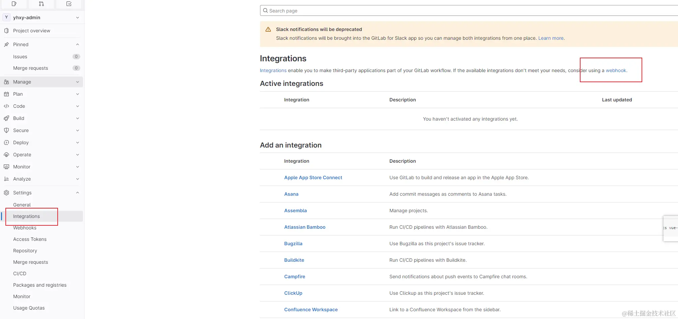Click the Pinned pin icon
The width and height of the screenshot is (678, 319).
click(6, 44)
